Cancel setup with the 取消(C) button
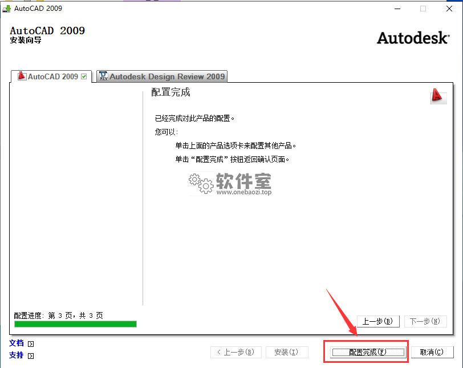The image size is (463, 368). point(432,352)
